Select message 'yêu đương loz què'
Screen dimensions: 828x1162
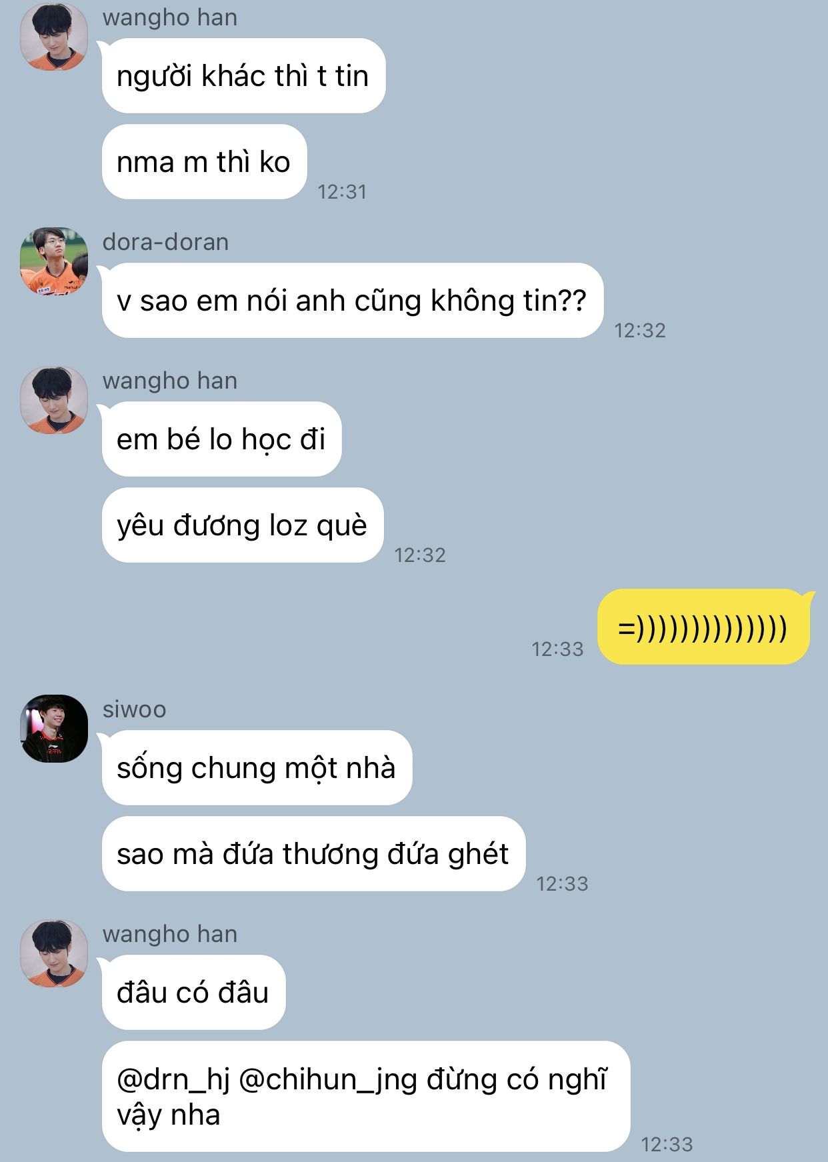(243, 525)
